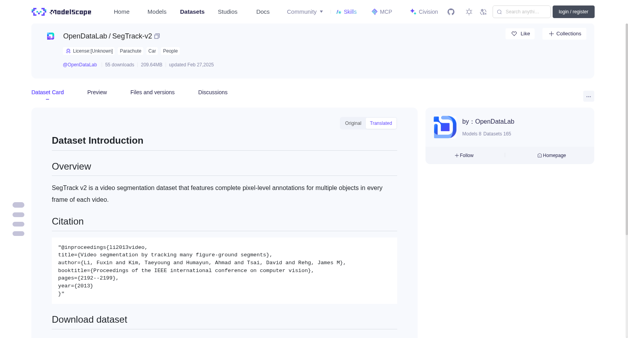Toggle the light/dark theme sun icon

click(469, 12)
